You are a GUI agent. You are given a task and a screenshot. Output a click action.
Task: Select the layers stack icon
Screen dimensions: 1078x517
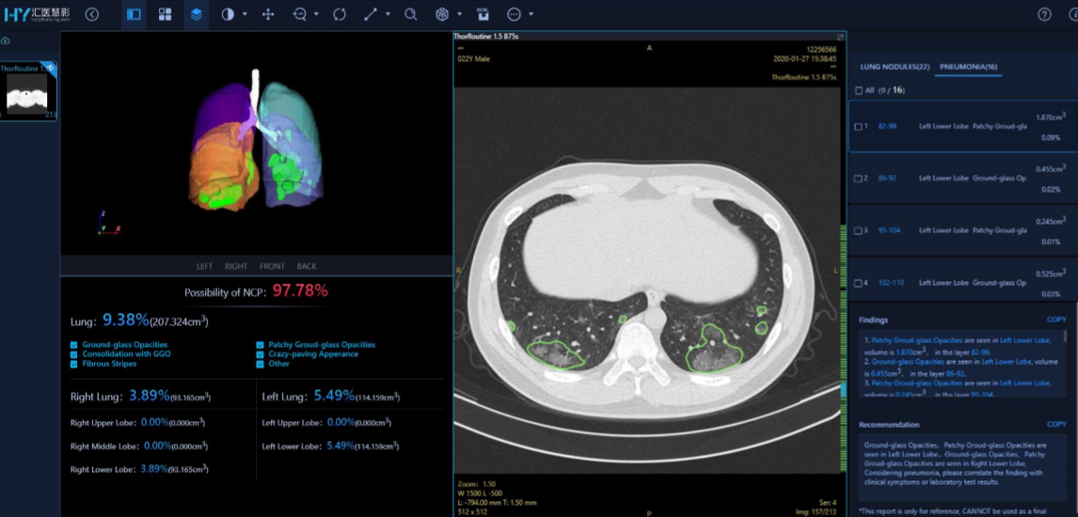point(196,14)
